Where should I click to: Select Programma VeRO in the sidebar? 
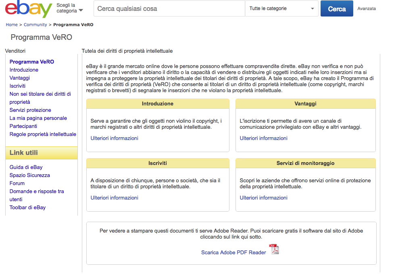point(32,62)
